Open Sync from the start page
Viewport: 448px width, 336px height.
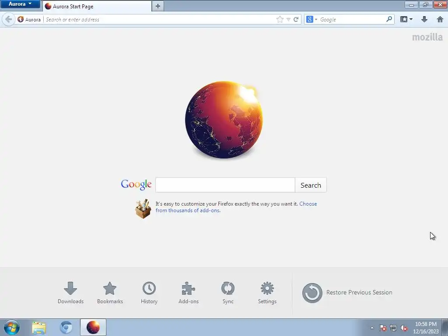pyautogui.click(x=228, y=293)
